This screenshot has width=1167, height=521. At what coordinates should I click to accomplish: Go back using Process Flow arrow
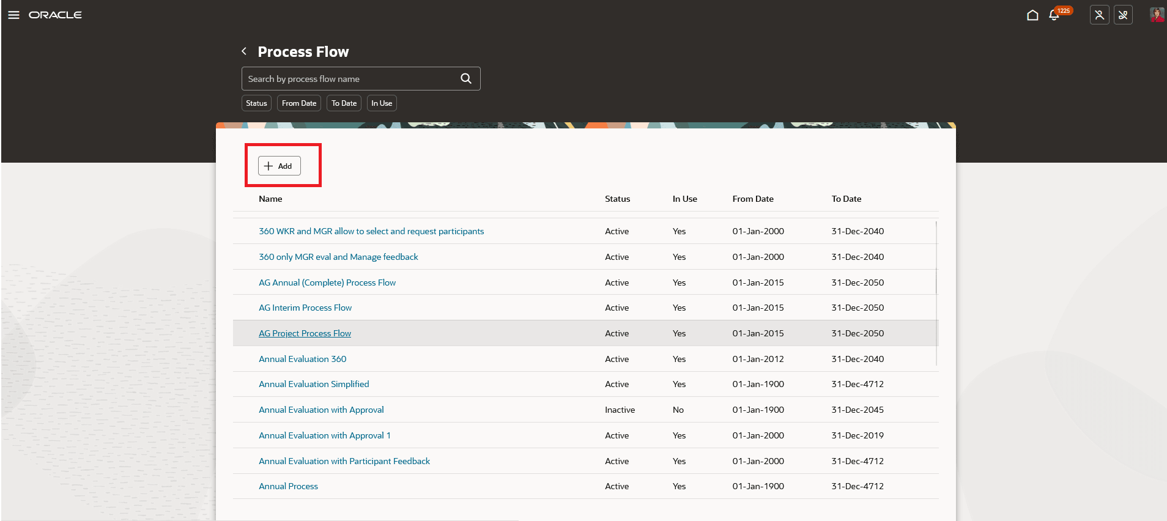tap(244, 51)
